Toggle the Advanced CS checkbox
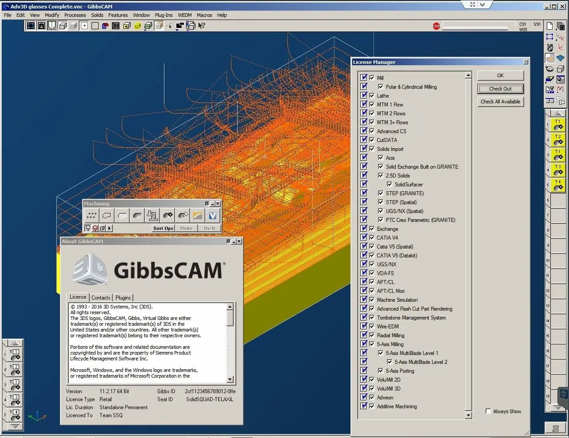Image resolution: width=569 pixels, height=438 pixels. pos(372,131)
